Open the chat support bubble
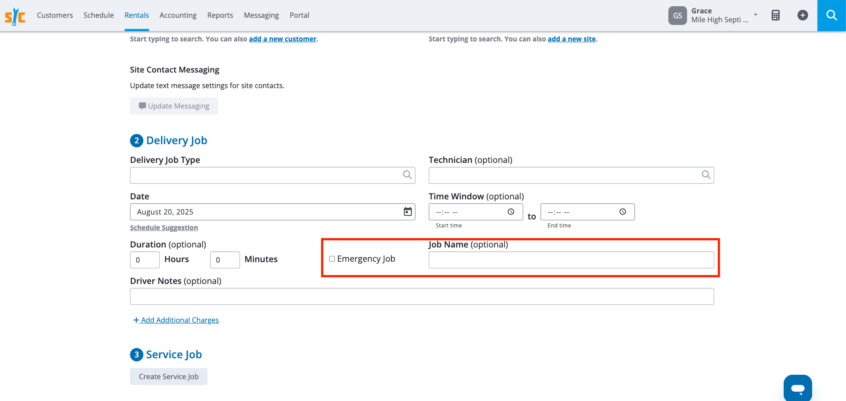The height and width of the screenshot is (401, 846). (x=798, y=388)
